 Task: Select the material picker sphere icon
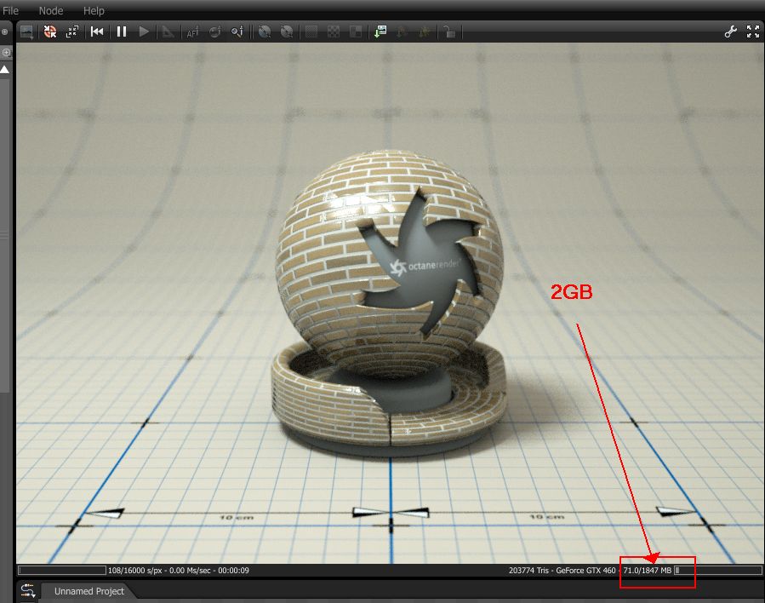214,32
